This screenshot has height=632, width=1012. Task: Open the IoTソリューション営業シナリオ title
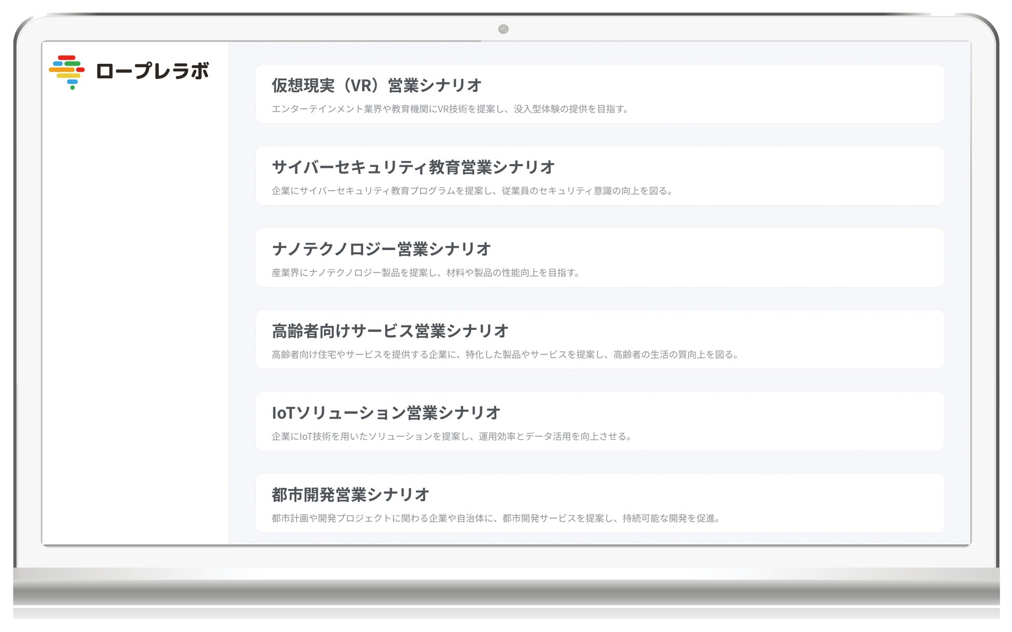coord(386,413)
